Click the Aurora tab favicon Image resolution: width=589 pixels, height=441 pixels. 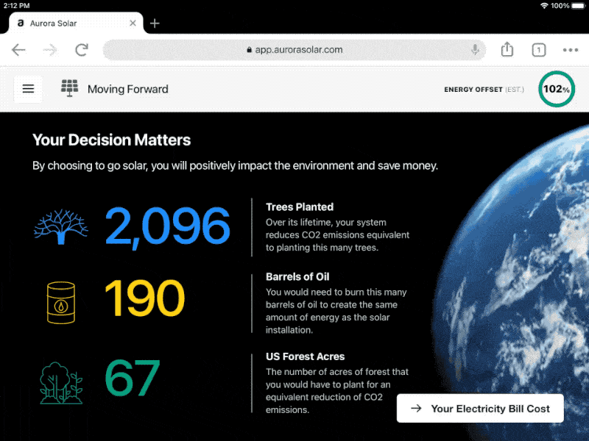coord(21,23)
